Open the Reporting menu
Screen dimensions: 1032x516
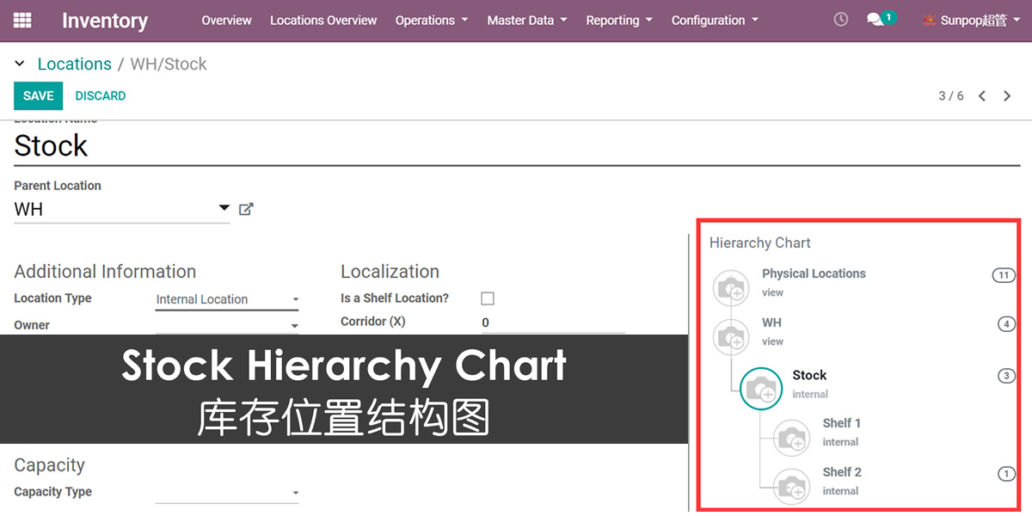618,20
